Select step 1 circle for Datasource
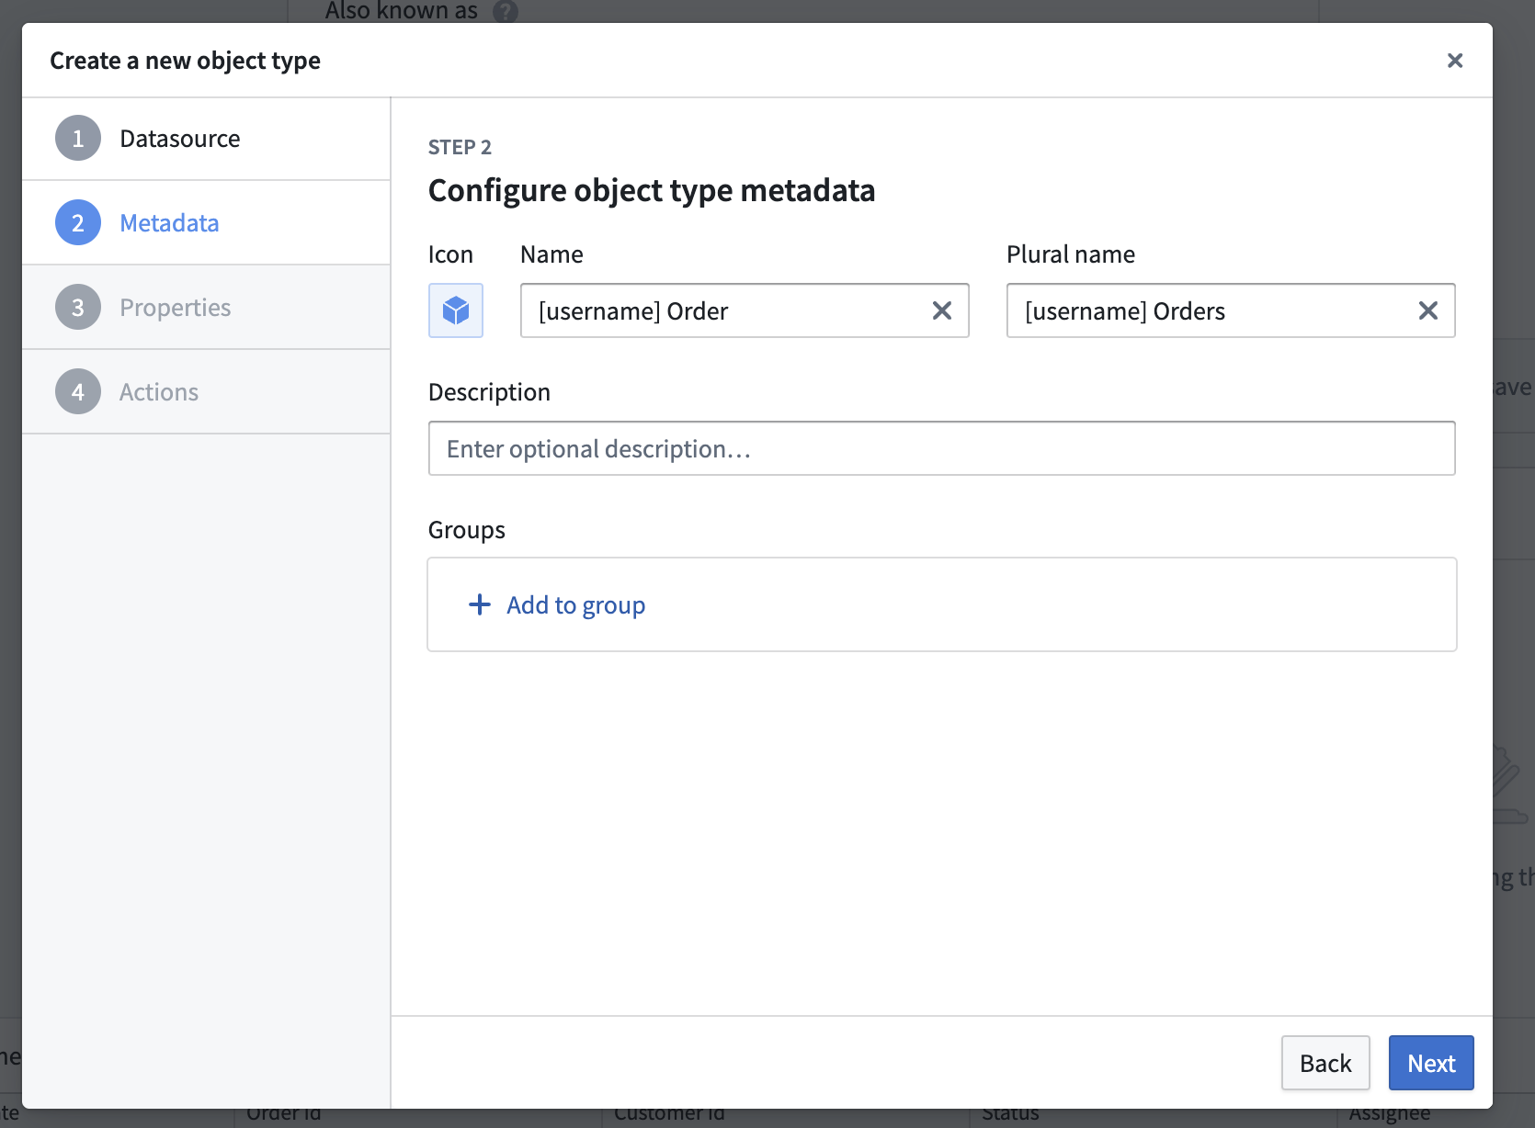Viewport: 1535px width, 1128px height. tap(78, 139)
